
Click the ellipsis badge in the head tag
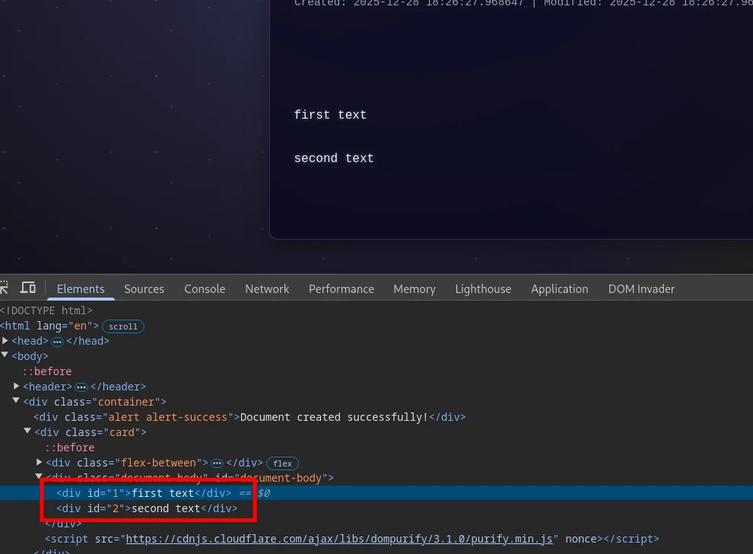(57, 342)
